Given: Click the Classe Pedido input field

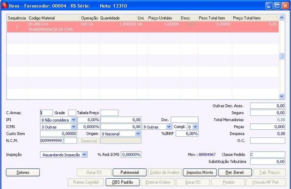Looking at the screenshot, I should pos(267,154).
